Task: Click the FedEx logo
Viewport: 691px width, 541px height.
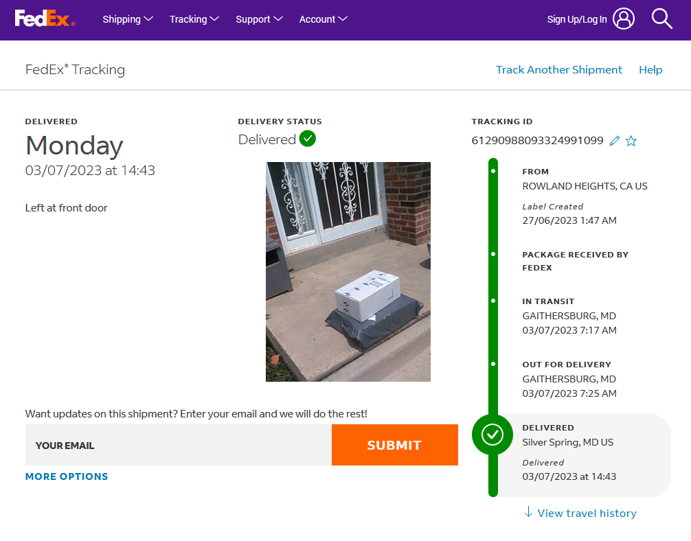Action: point(45,19)
